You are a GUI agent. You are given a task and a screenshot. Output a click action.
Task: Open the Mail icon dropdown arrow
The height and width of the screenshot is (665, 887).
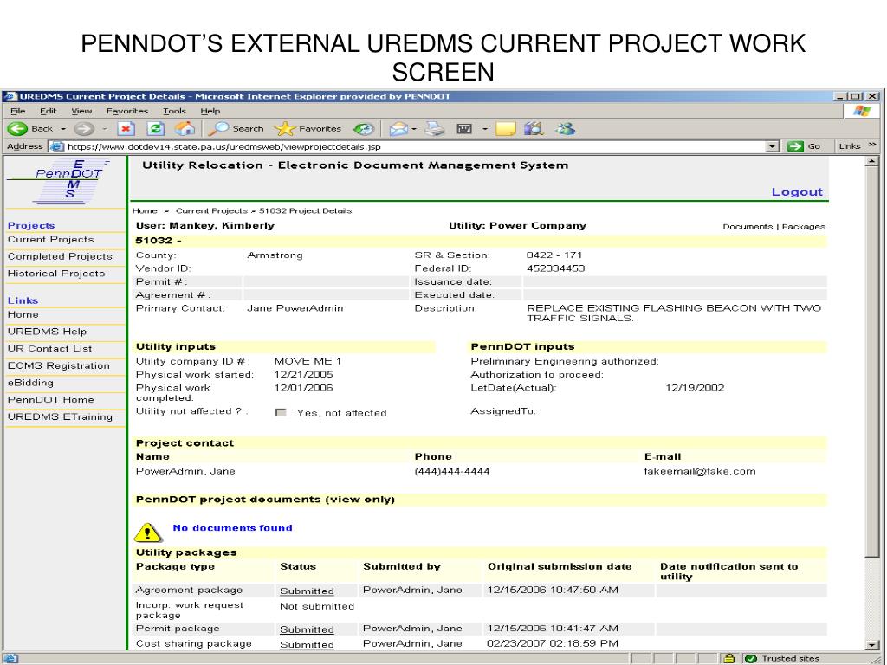pos(415,129)
